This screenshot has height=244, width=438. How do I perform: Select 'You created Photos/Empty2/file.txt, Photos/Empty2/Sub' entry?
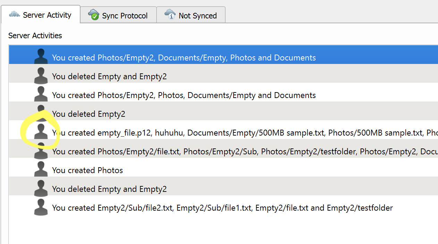click(224, 148)
